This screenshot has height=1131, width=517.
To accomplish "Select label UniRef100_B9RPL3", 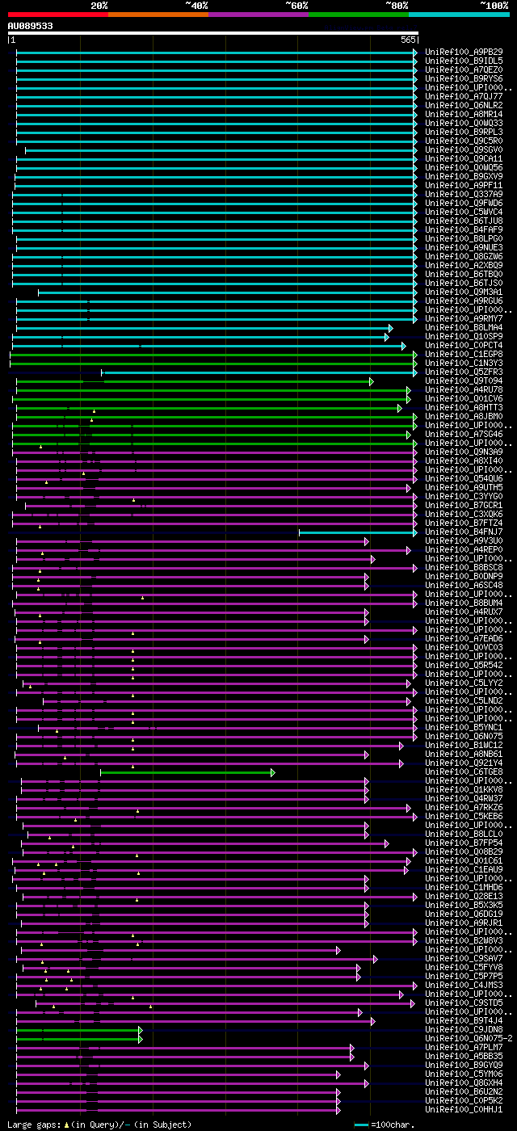I will pyautogui.click(x=464, y=132).
